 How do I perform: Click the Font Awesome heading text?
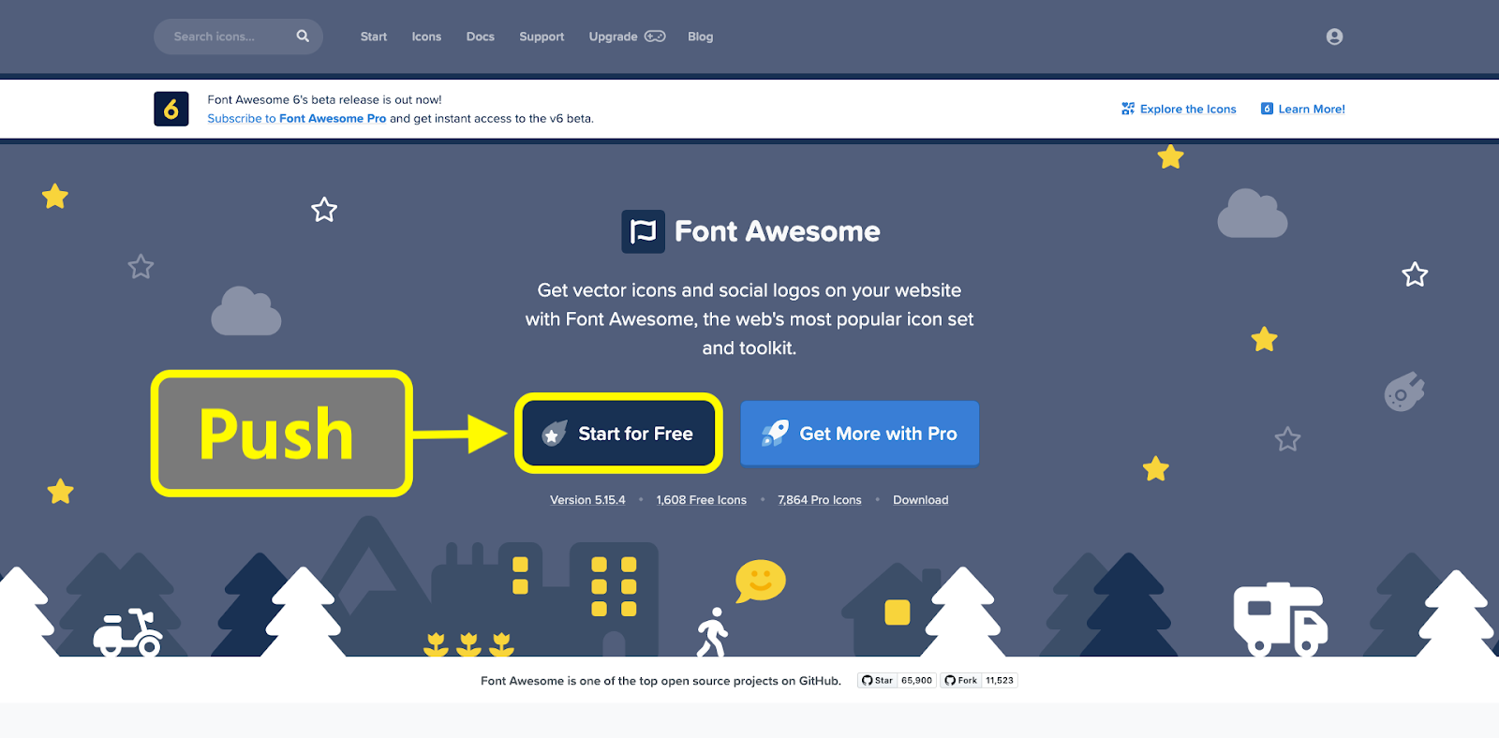pos(778,231)
